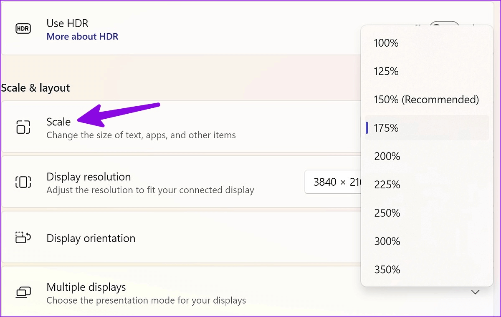Click the HDR badge icon

[x=23, y=29]
